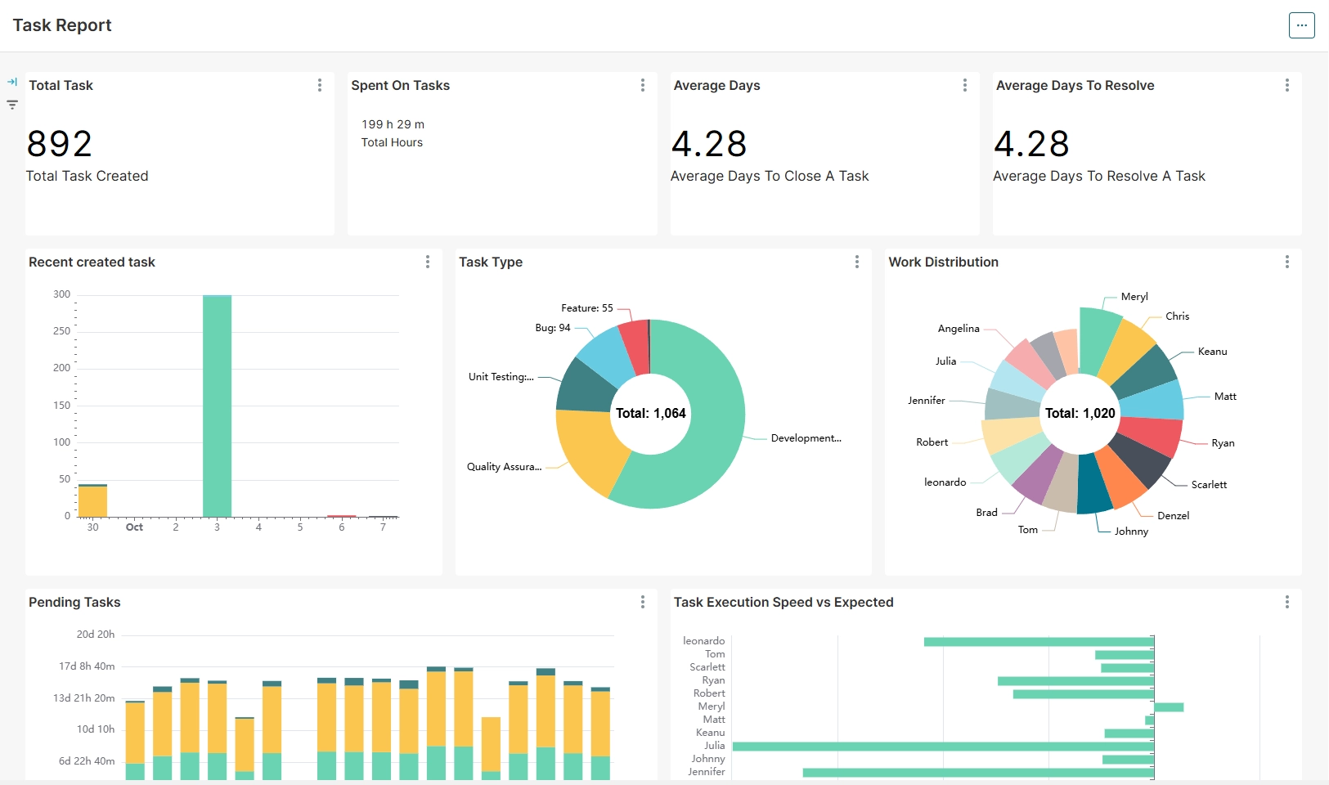Open the Task Report more options button

(1301, 25)
